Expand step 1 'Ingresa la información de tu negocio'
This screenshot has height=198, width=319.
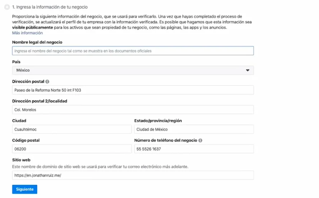pyautogui.click(x=50, y=7)
